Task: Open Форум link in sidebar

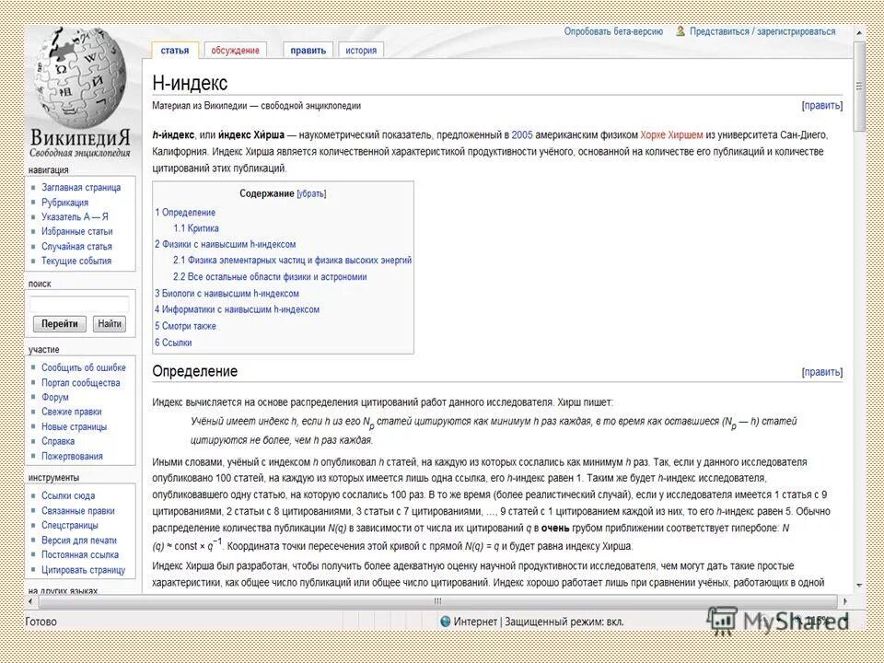Action: [x=54, y=397]
